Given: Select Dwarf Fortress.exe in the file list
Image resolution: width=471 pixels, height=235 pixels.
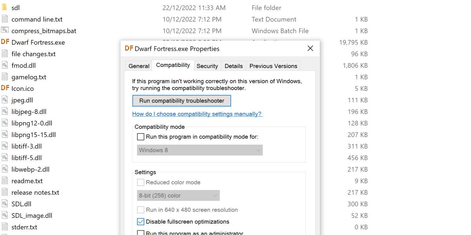Looking at the screenshot, I should click(38, 42).
